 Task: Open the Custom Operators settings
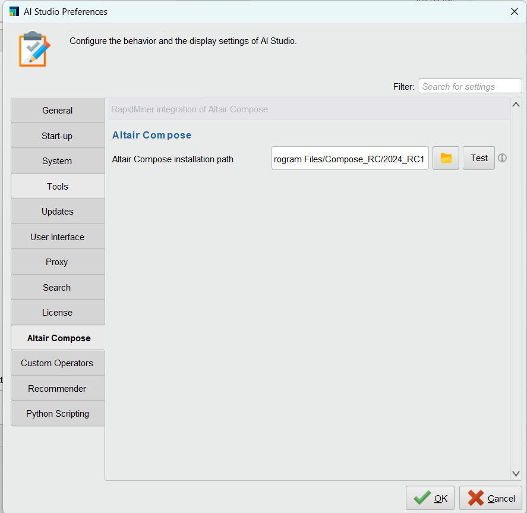pyautogui.click(x=57, y=363)
